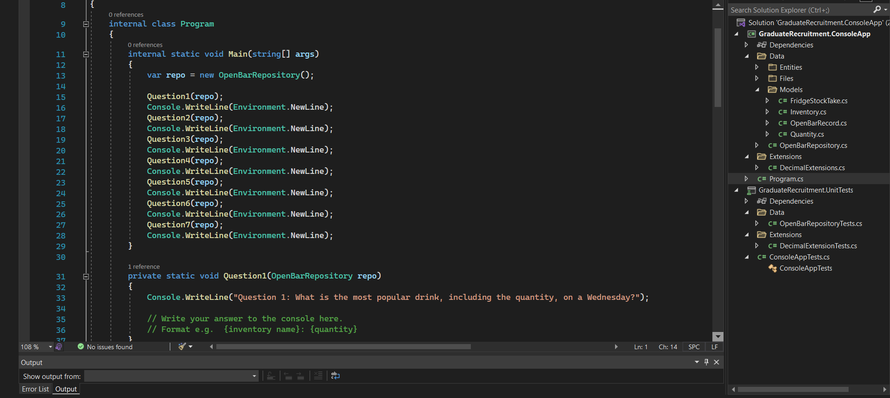Viewport: 890px width, 398px height.
Task: Click the GraduateRecruitment.ConsoleApp project C# icon
Action: tap(751, 34)
